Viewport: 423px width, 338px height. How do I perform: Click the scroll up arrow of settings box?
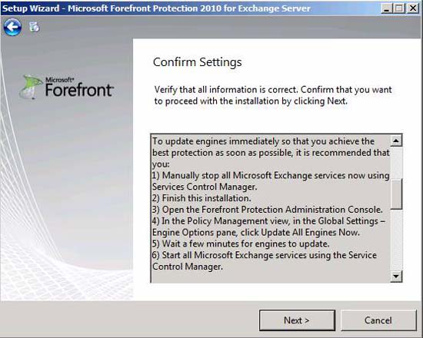396,141
